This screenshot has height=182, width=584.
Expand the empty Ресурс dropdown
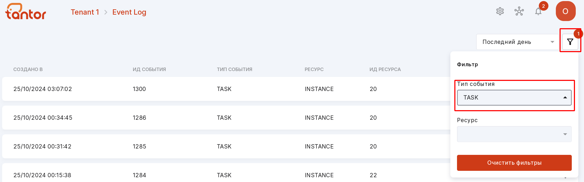pos(514,134)
